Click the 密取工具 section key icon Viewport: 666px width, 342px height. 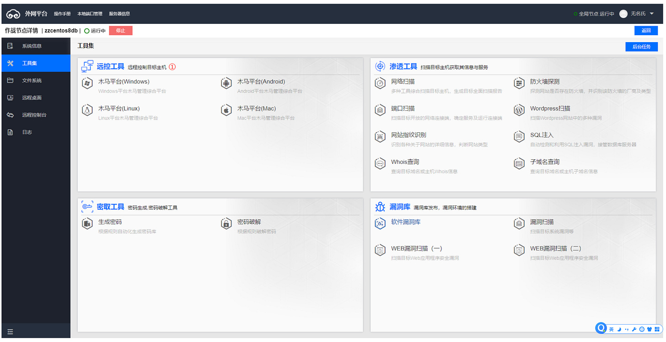tap(87, 207)
